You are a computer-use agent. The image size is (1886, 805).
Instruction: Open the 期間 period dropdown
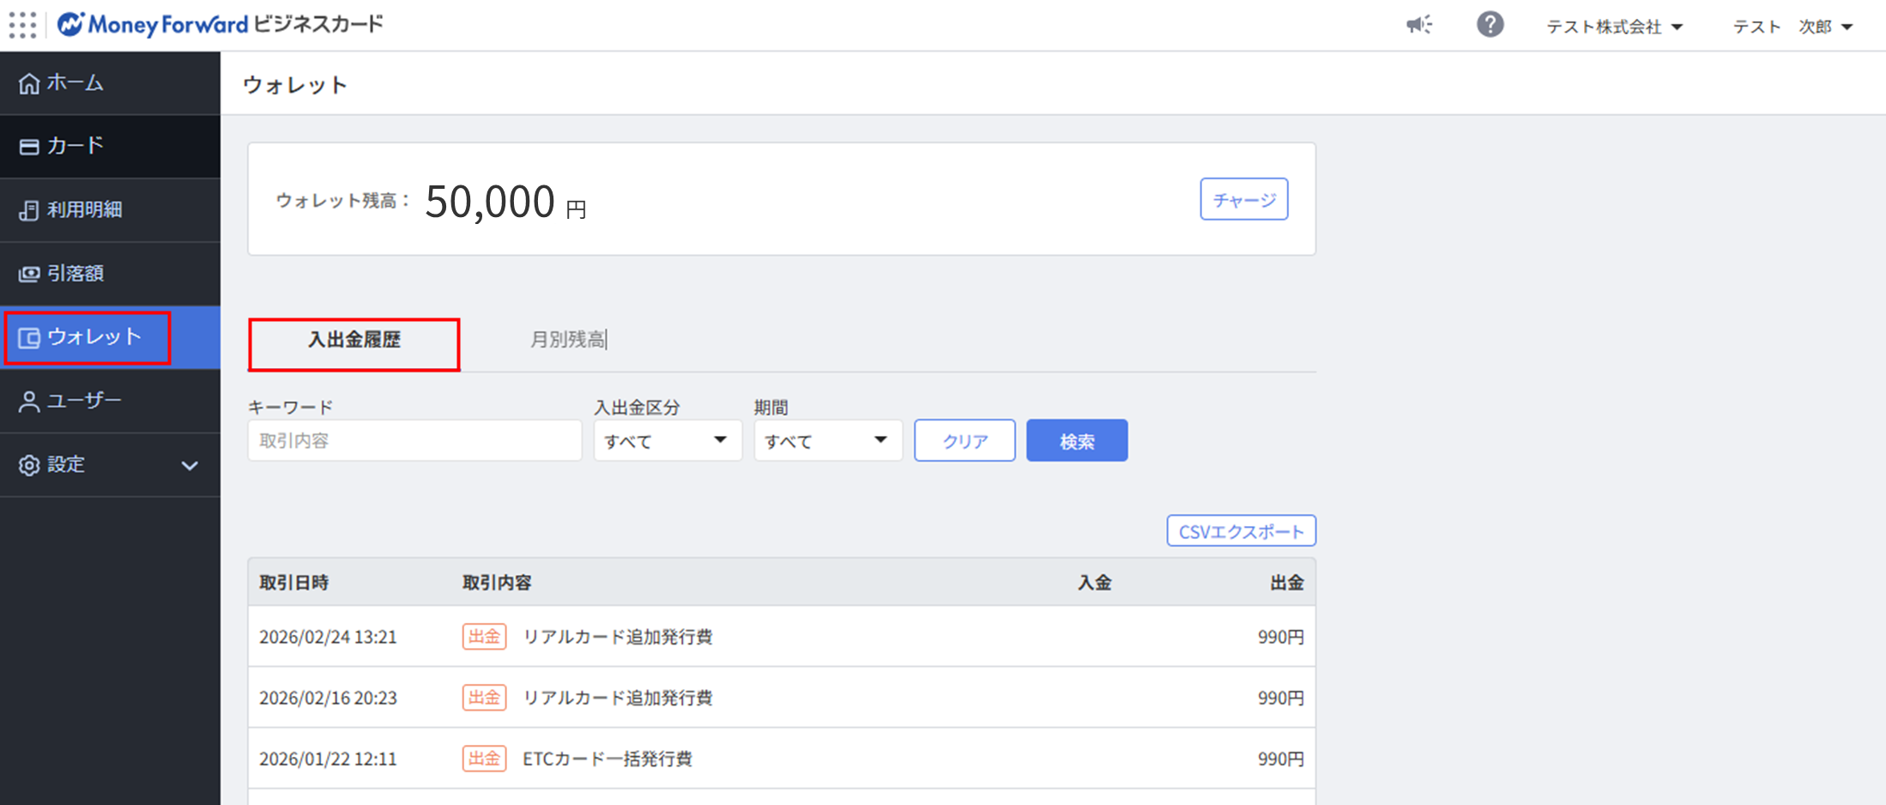[x=827, y=441]
